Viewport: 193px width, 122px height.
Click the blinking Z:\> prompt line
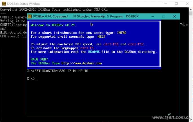click(32, 78)
